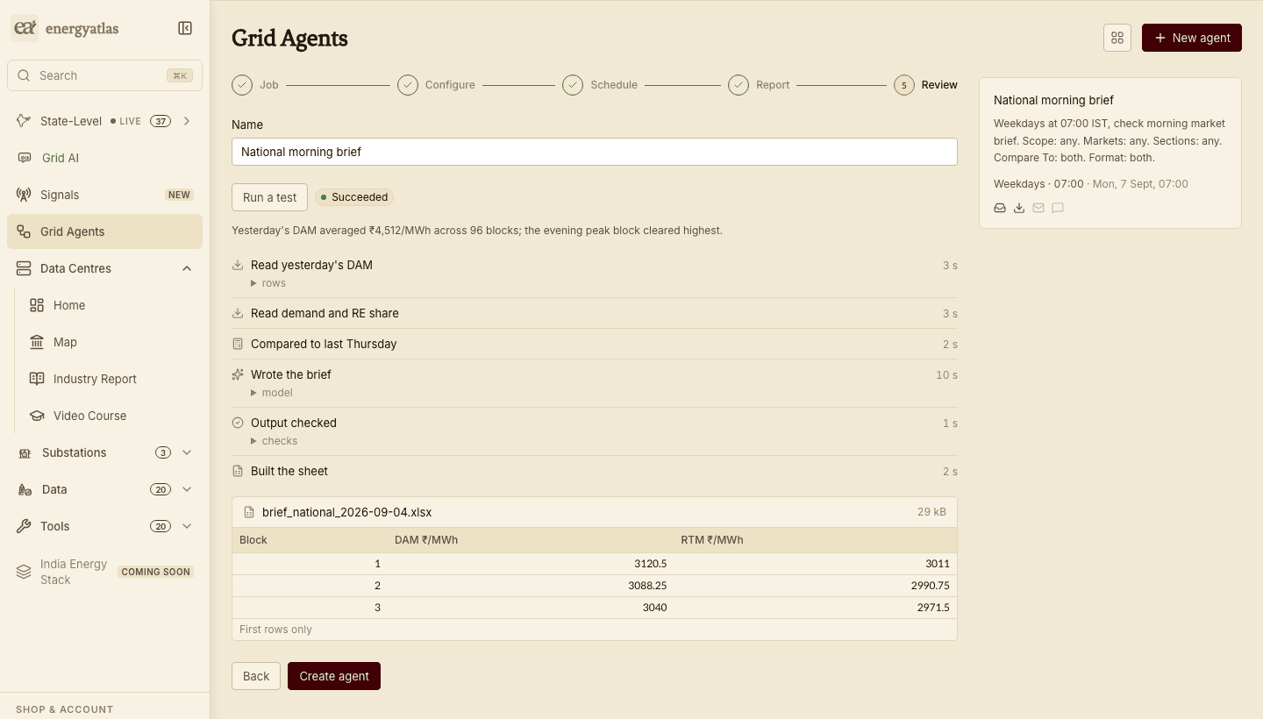This screenshot has width=1263, height=719.
Task: Click the email icon in the summary card
Action: coord(1038,208)
